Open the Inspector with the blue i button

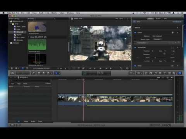pos(180,73)
